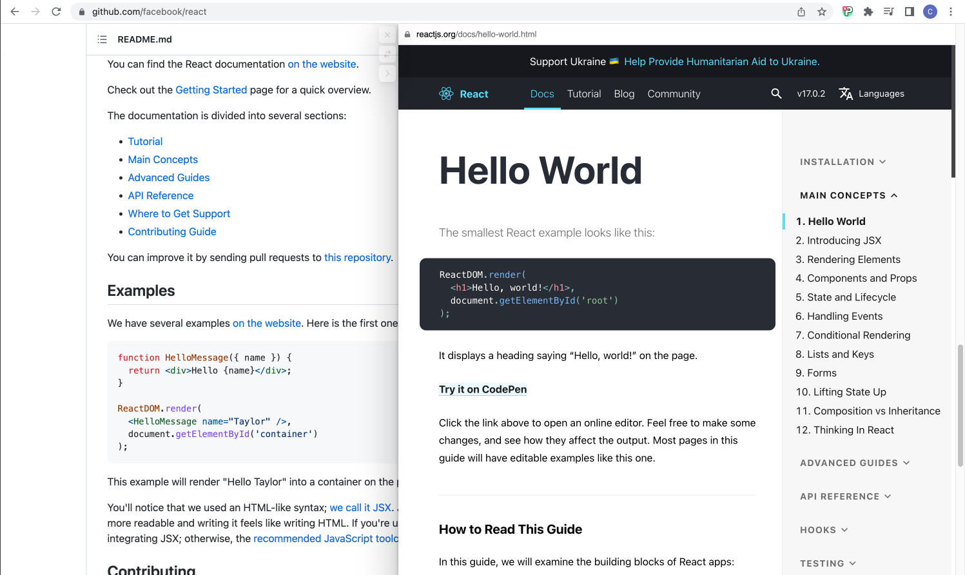Image resolution: width=965 pixels, height=575 pixels.
Task: Open the Chrome profile avatar
Action: (x=930, y=12)
